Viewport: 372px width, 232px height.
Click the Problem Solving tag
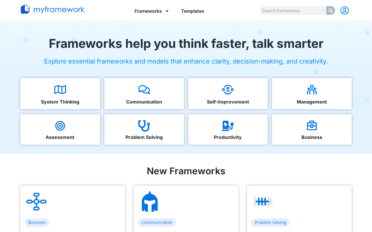pos(271,222)
